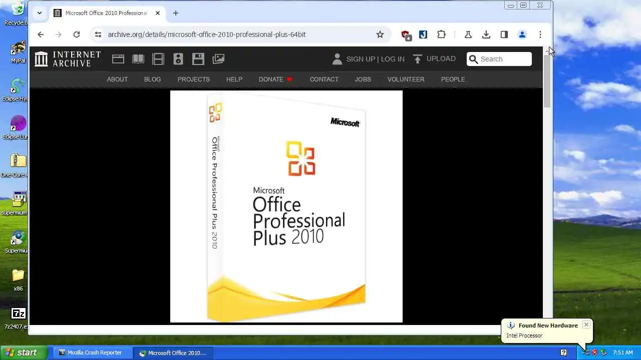Click the Internet Archive Search box

tap(499, 59)
